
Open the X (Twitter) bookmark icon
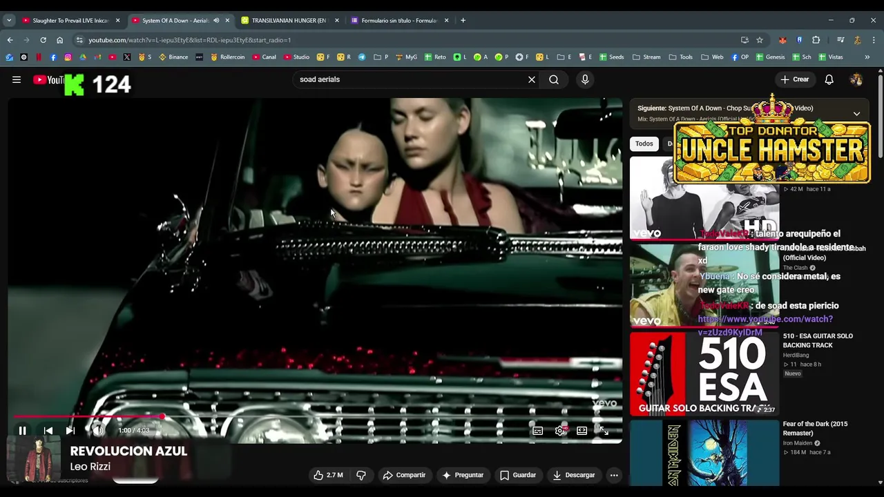pyautogui.click(x=127, y=57)
